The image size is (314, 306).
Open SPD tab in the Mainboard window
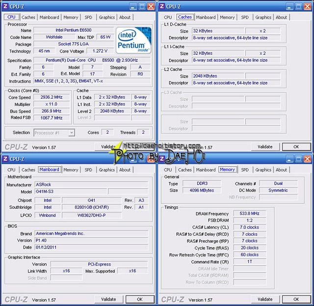(x=88, y=170)
